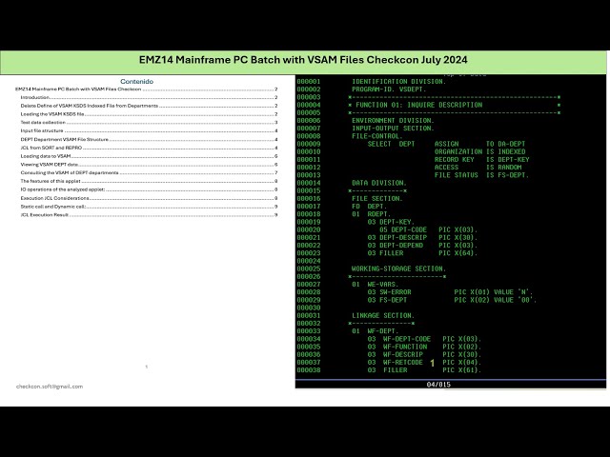Click the RECORD KEY IS DEPT-KEY line
The width and height of the screenshot is (610, 457).
(x=482, y=159)
